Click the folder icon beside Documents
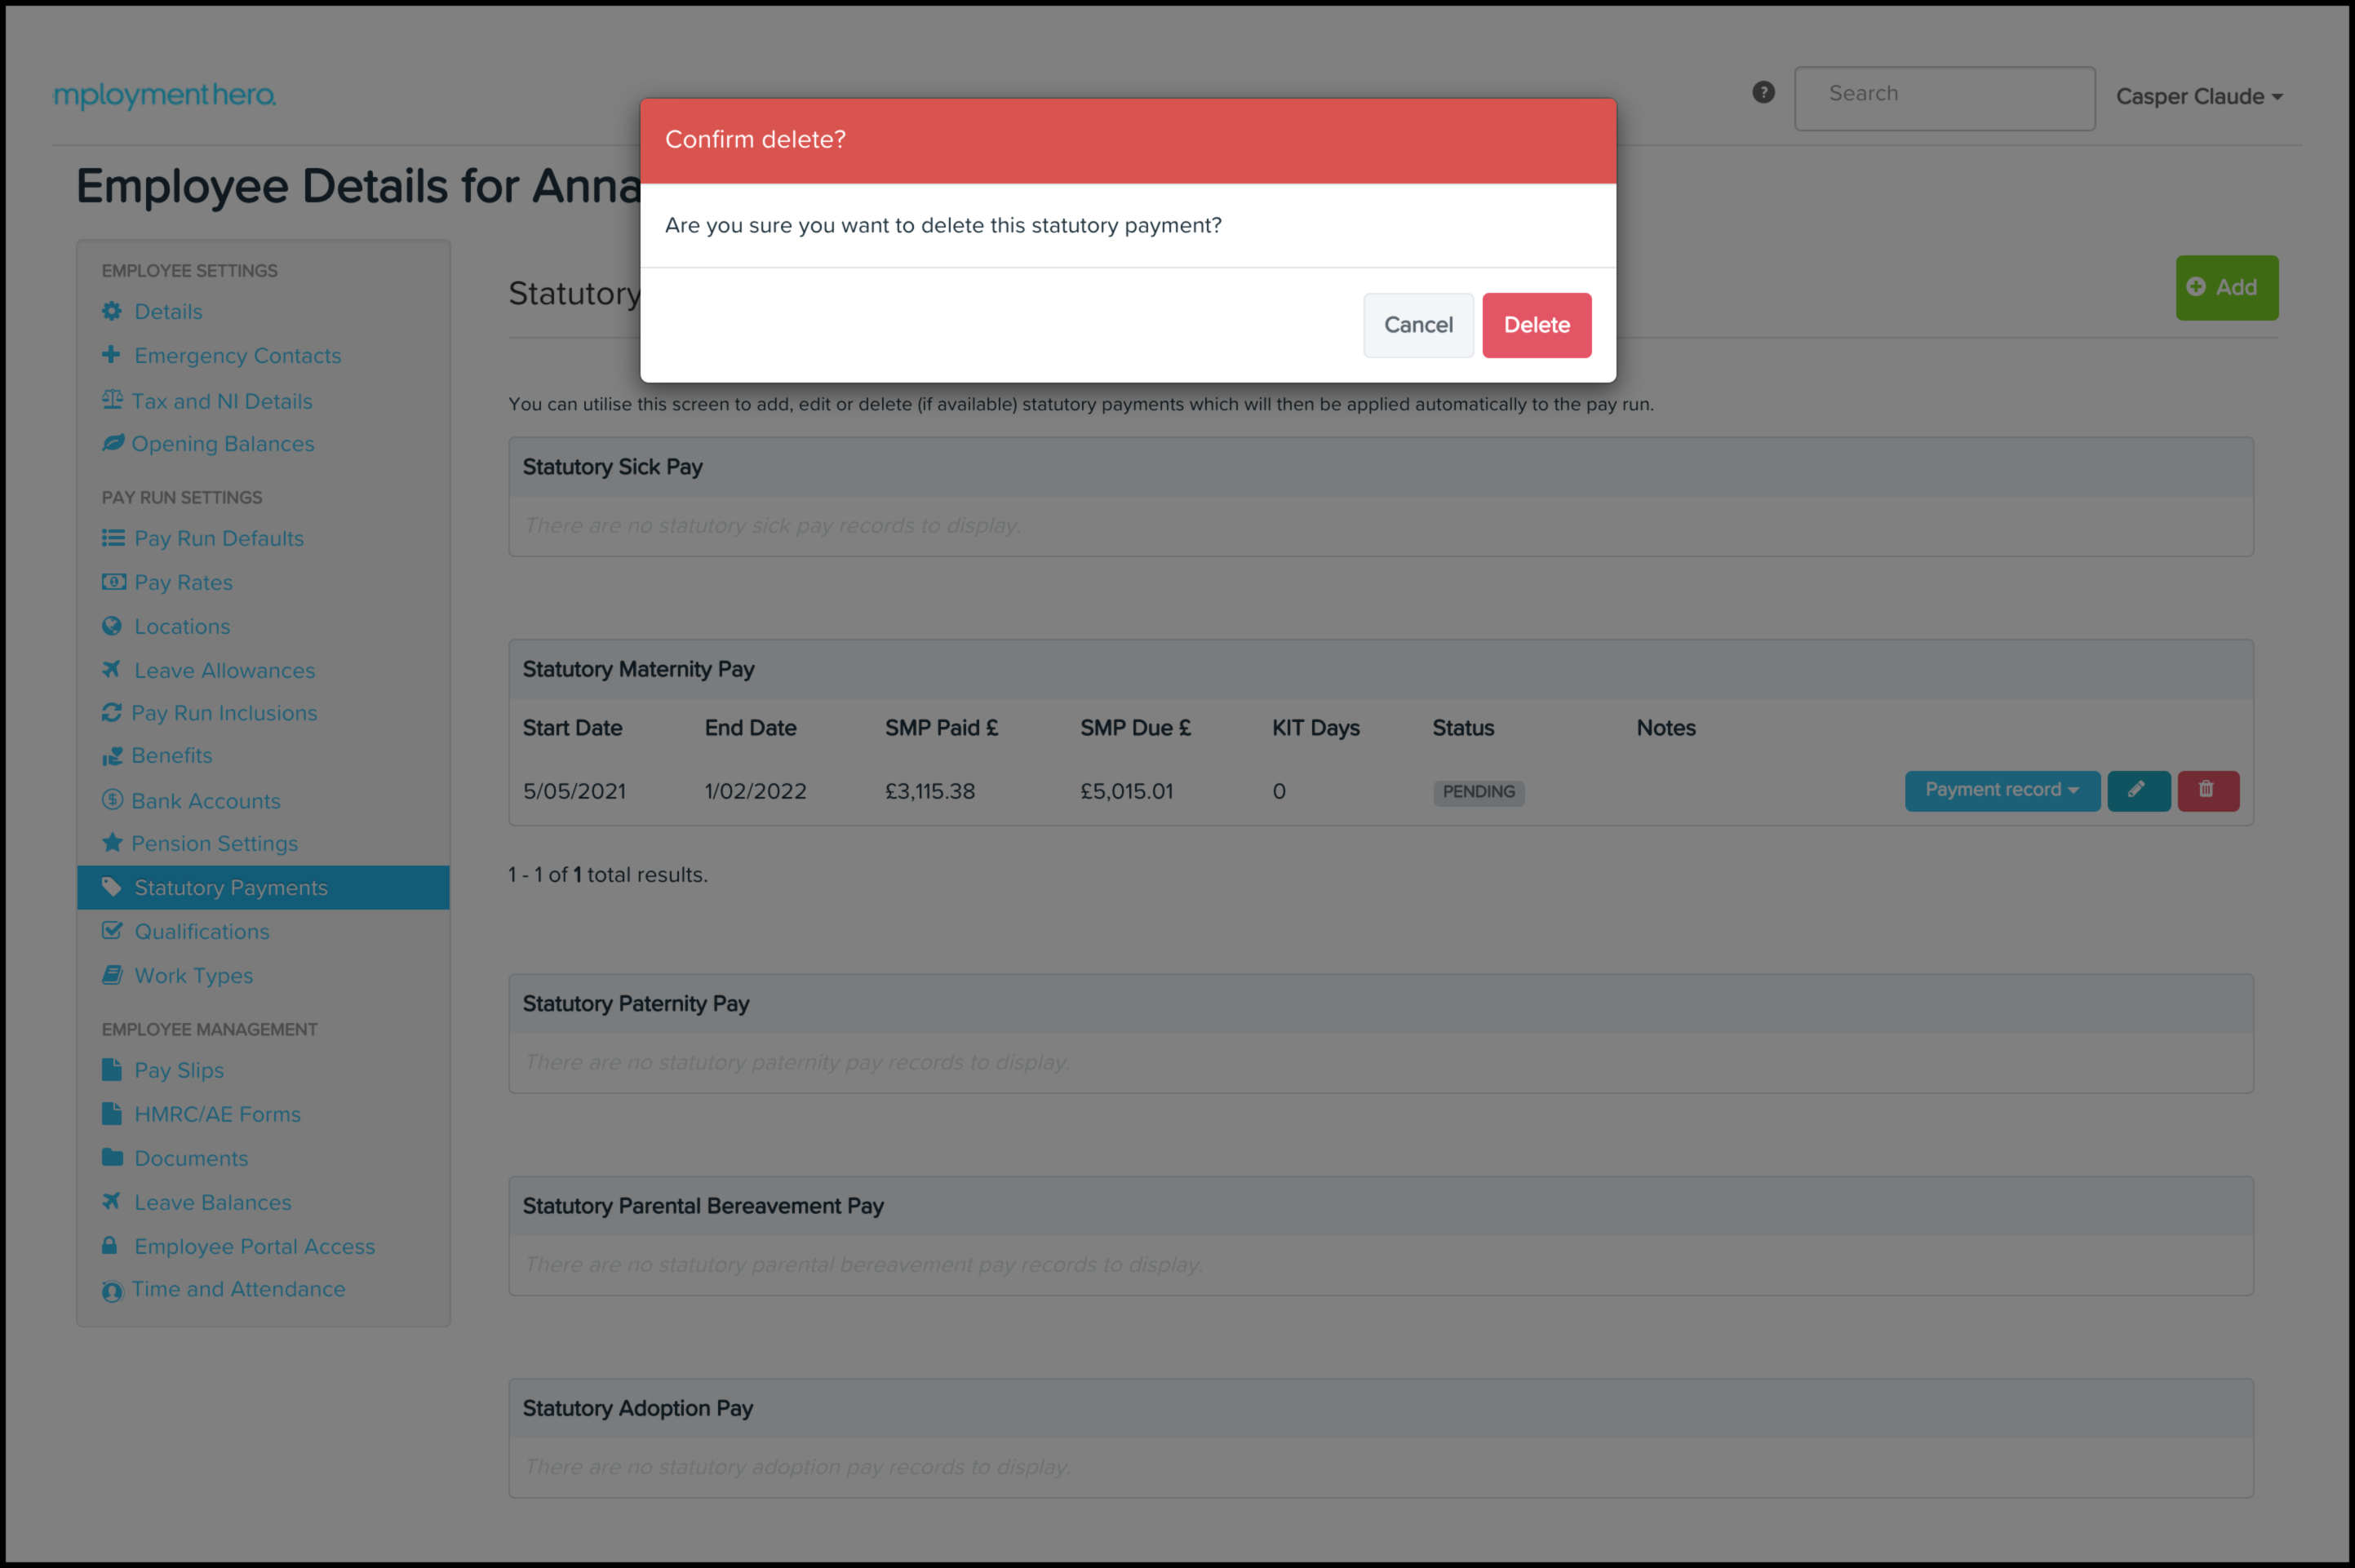The width and height of the screenshot is (2355, 1568). (x=112, y=1158)
